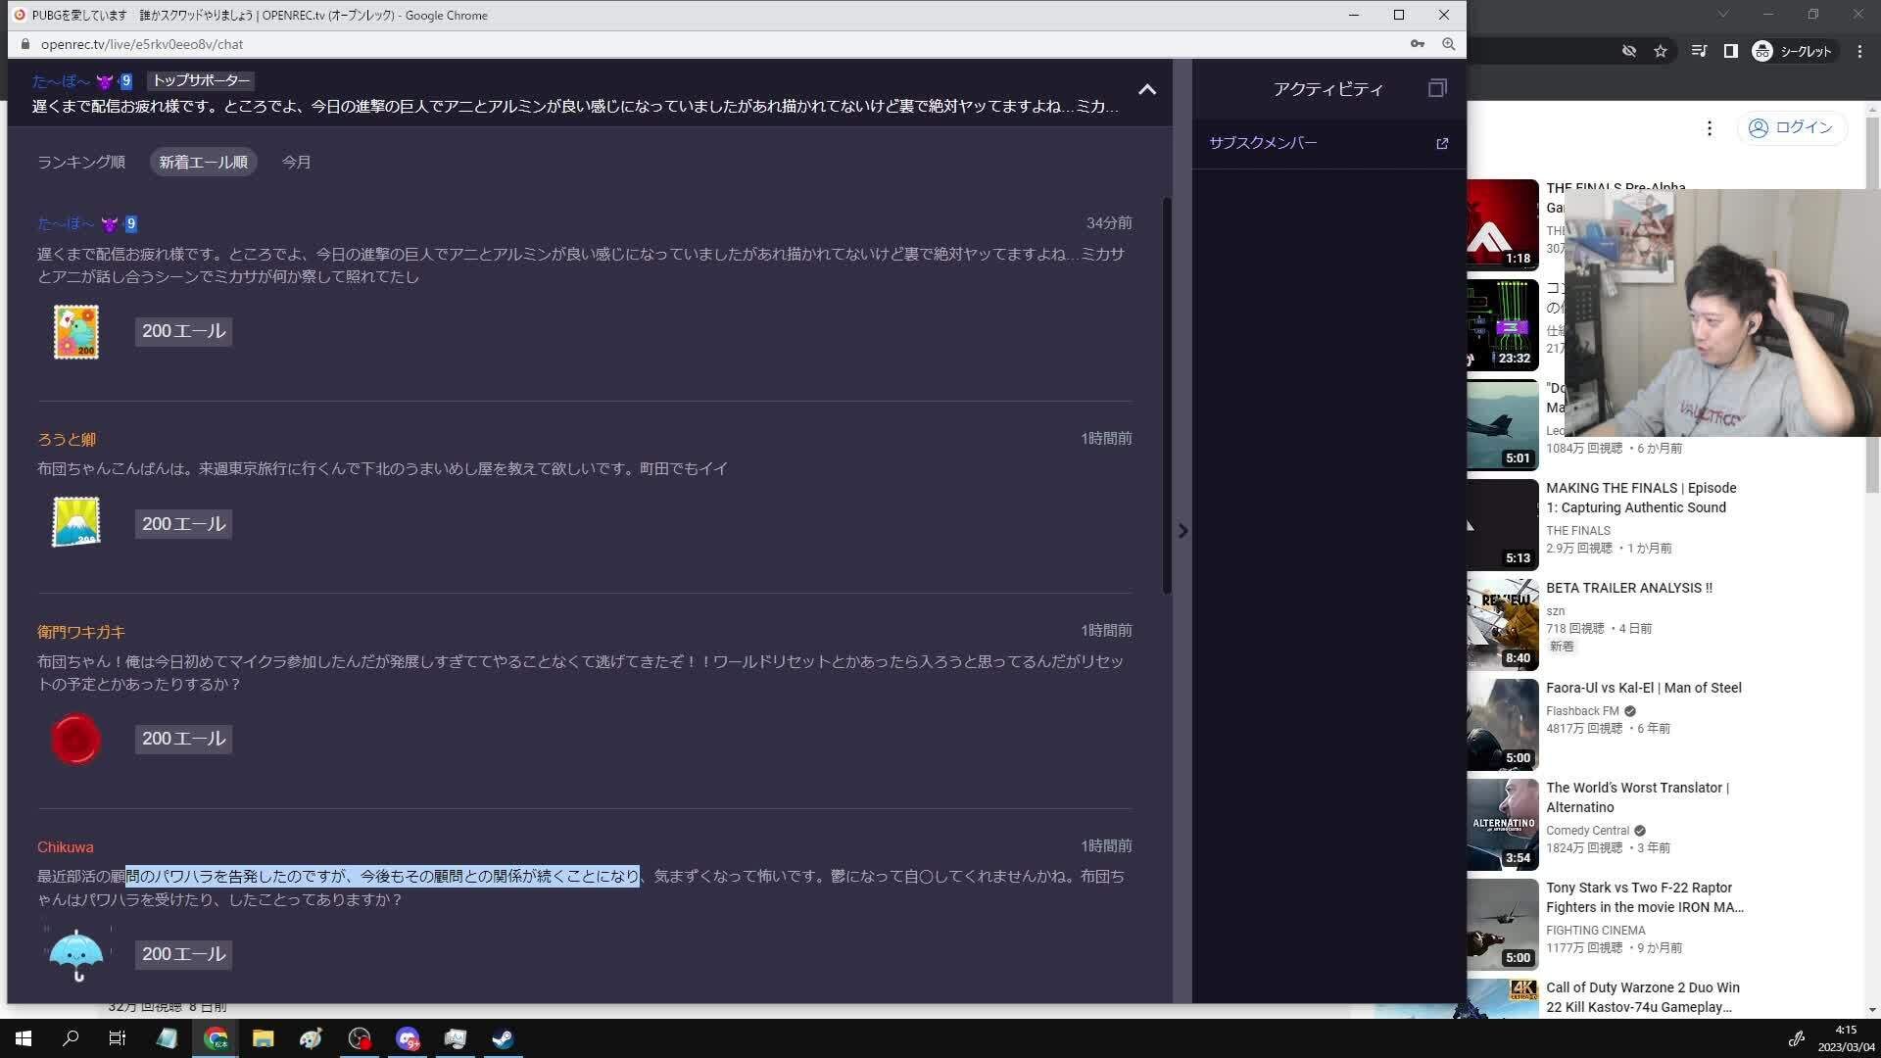Click the zoom magnifier in OPENREC address bar
This screenshot has width=1881, height=1058.
click(1448, 44)
